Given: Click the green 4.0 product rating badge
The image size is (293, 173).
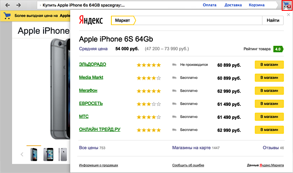Looking at the screenshot, I should [x=278, y=49].
